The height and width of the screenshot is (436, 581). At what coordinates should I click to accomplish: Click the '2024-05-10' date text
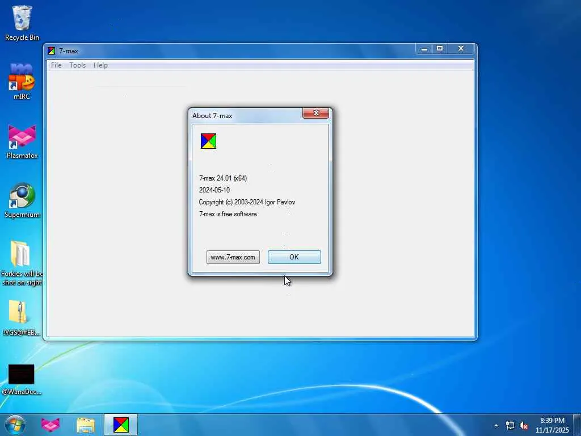click(x=214, y=190)
